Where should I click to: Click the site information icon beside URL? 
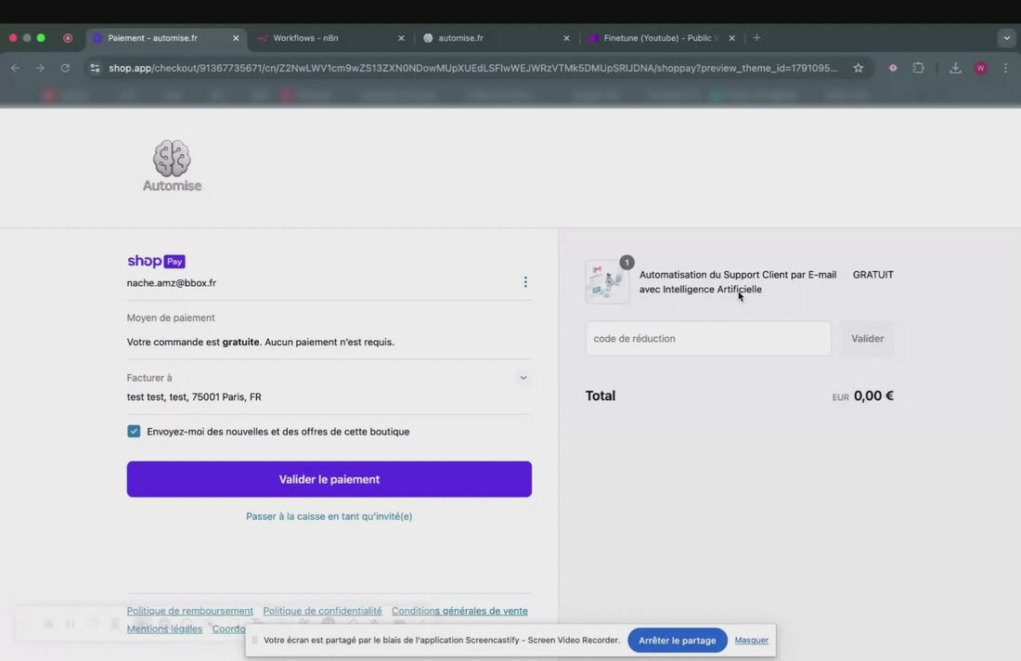[x=95, y=68]
